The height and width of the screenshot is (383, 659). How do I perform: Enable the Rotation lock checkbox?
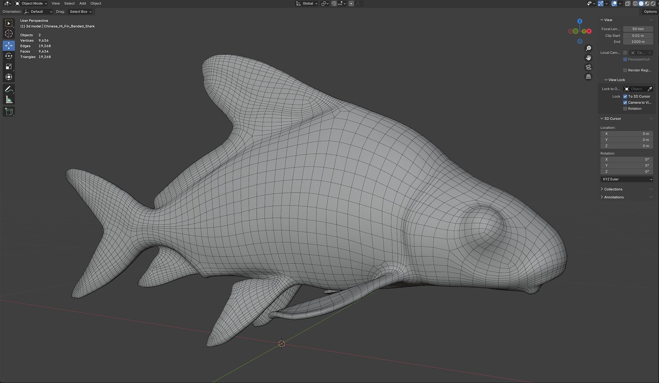tap(625, 109)
